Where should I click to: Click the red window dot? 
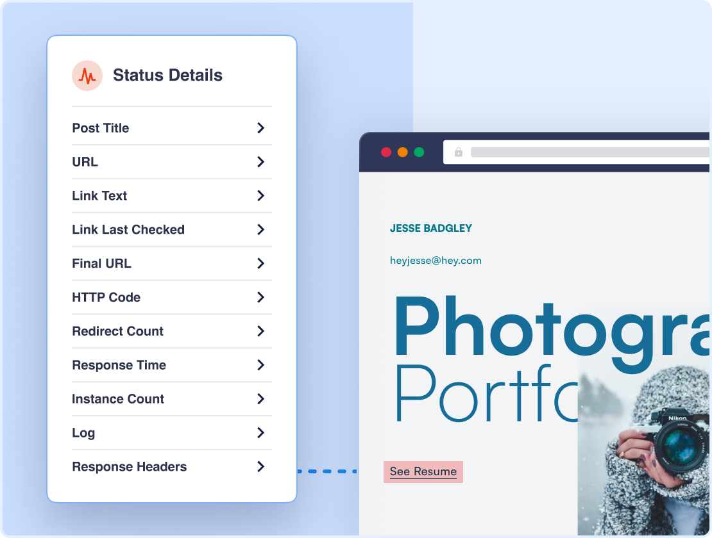(386, 152)
